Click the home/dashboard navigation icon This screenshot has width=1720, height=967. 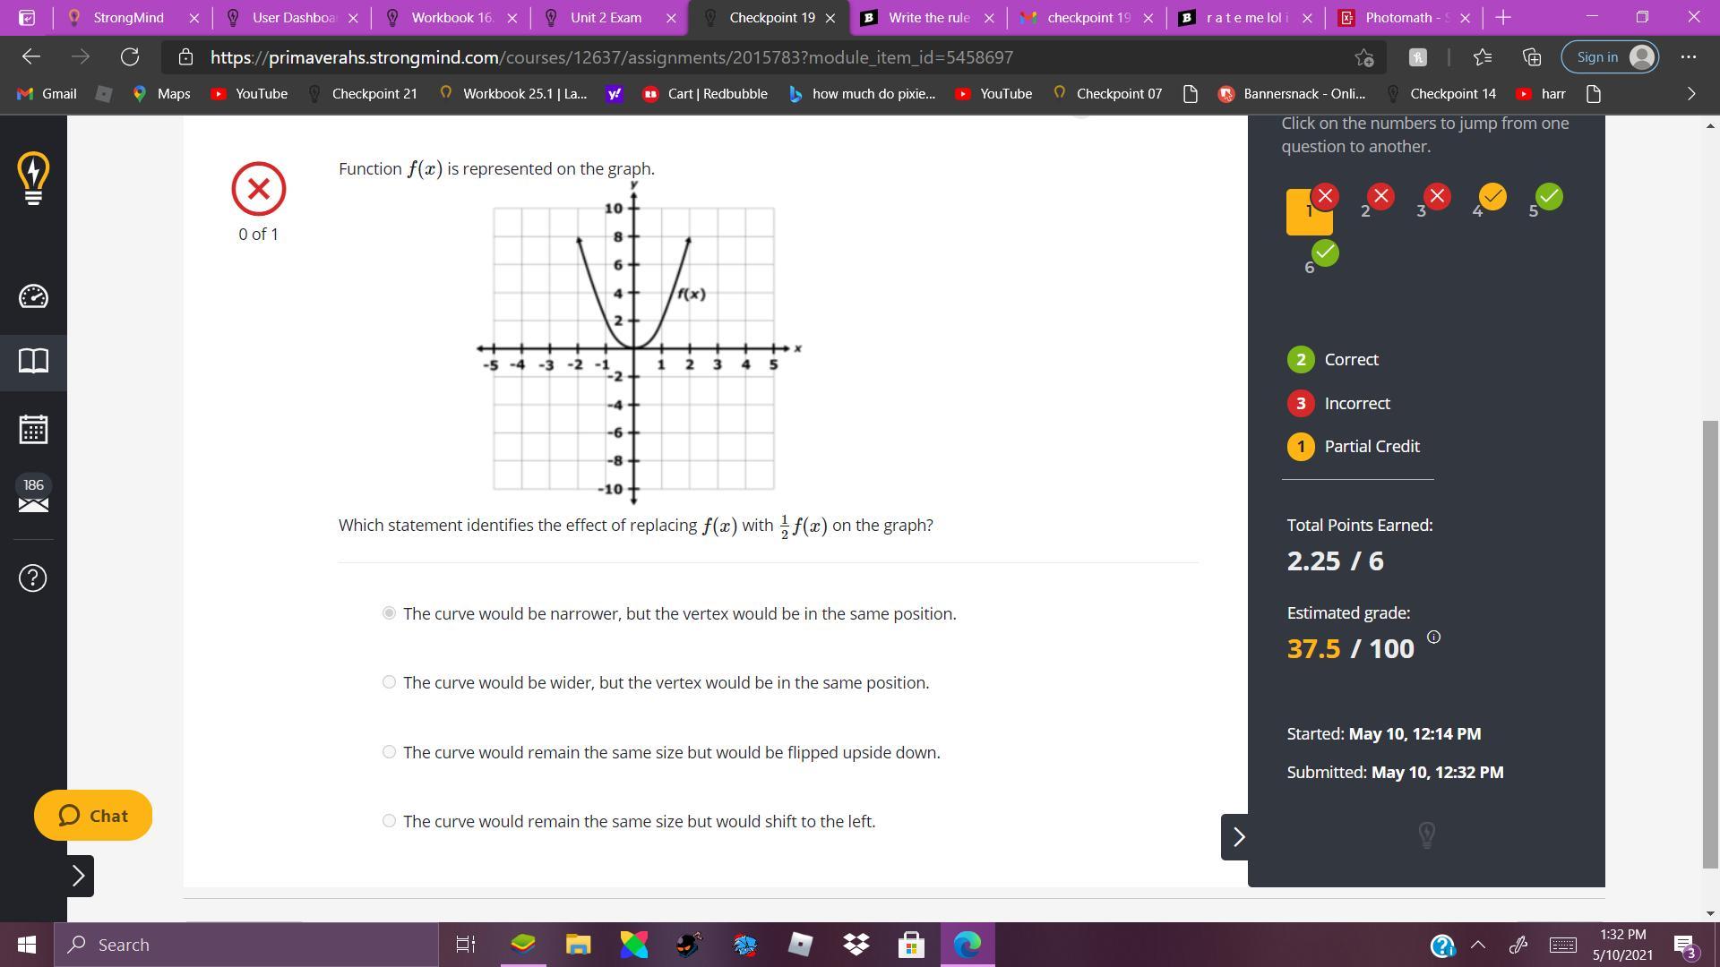(x=32, y=295)
